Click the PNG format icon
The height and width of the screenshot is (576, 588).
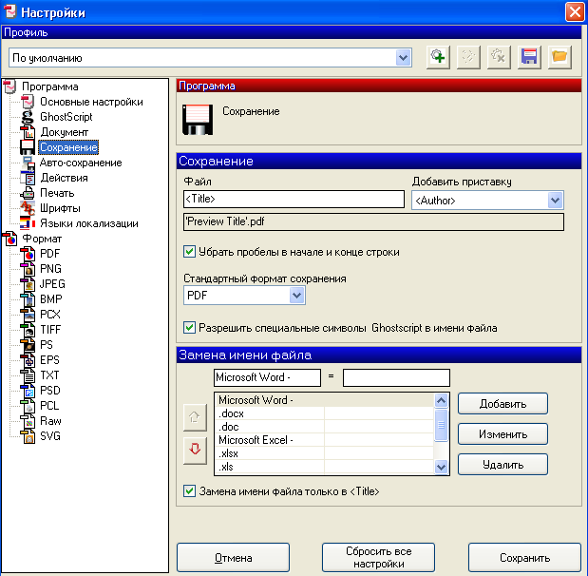28,269
